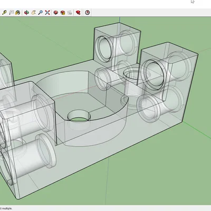Activate the Pan hand tool

coord(33,13)
